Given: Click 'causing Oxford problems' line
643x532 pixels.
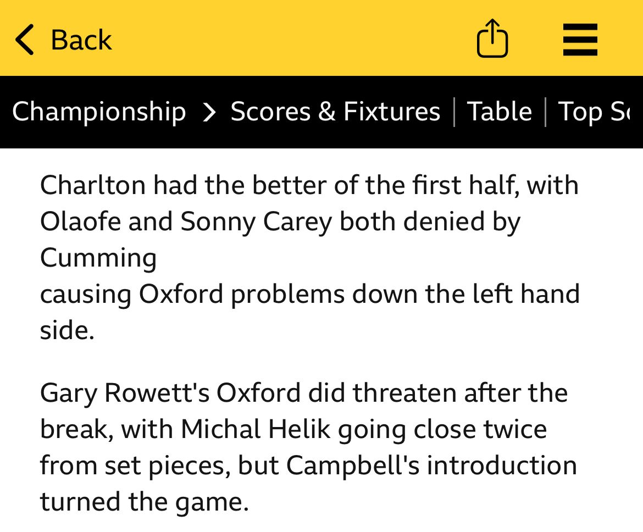Looking at the screenshot, I should click(x=193, y=295).
